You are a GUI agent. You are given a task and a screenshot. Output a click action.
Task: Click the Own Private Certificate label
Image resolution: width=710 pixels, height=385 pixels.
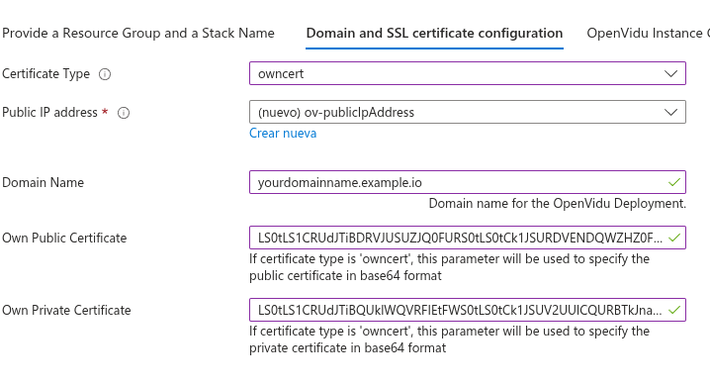(66, 310)
